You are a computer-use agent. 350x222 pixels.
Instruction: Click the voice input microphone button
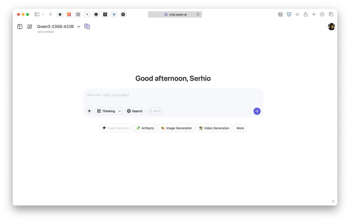[x=257, y=111]
